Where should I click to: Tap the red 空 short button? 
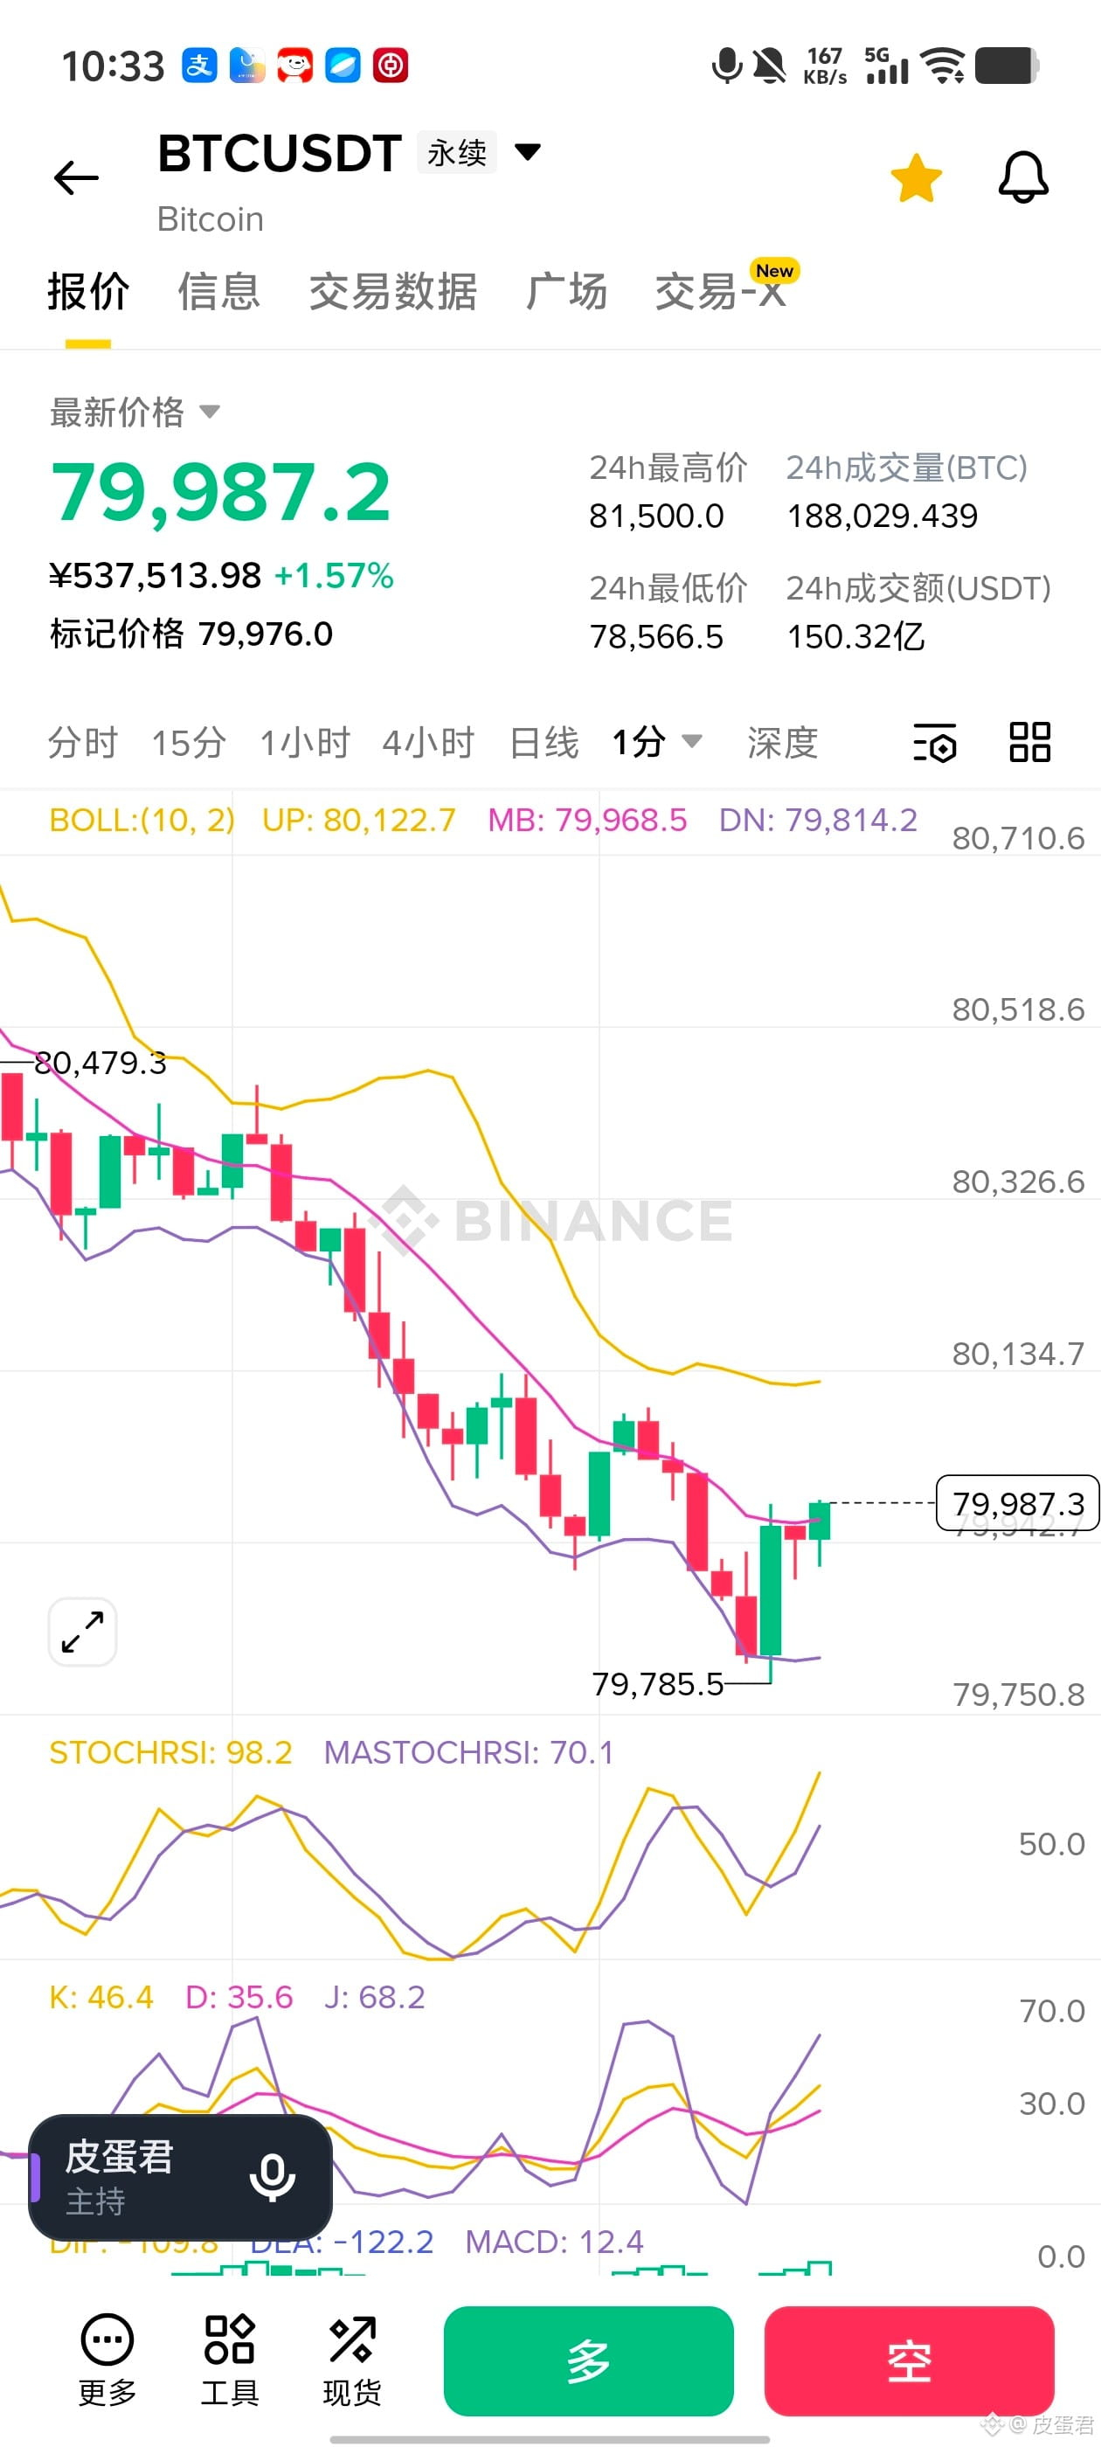tap(909, 2360)
